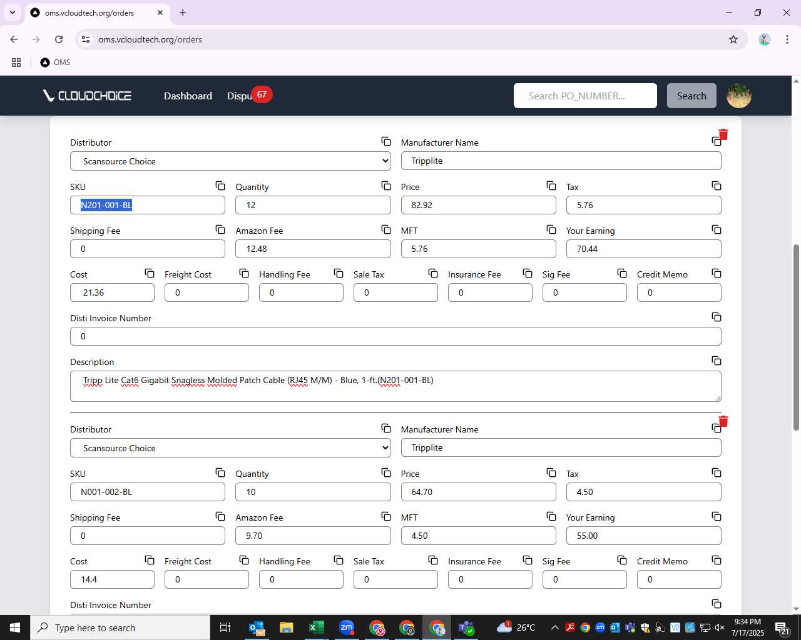Copy first item's Credit Memo value
801x640 pixels.
[x=717, y=273]
